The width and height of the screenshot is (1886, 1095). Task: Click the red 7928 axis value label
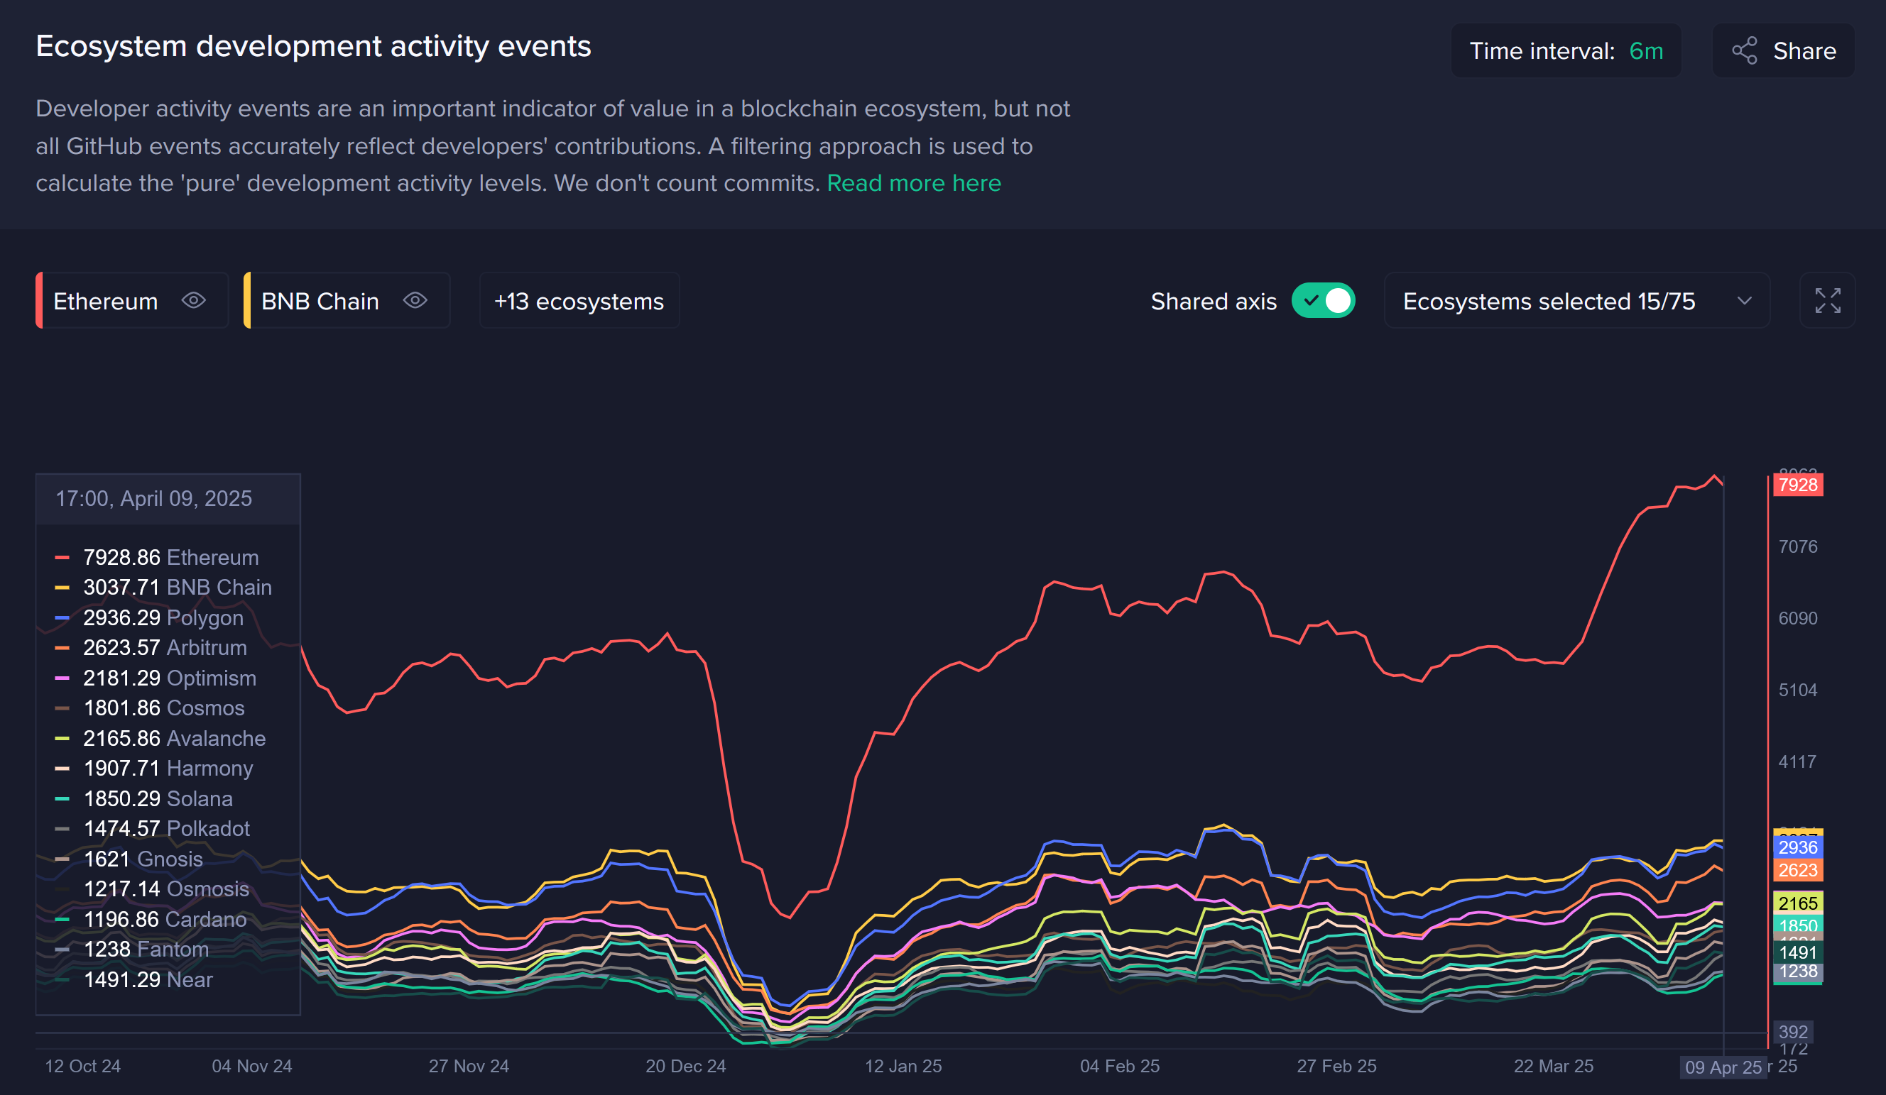1797,485
